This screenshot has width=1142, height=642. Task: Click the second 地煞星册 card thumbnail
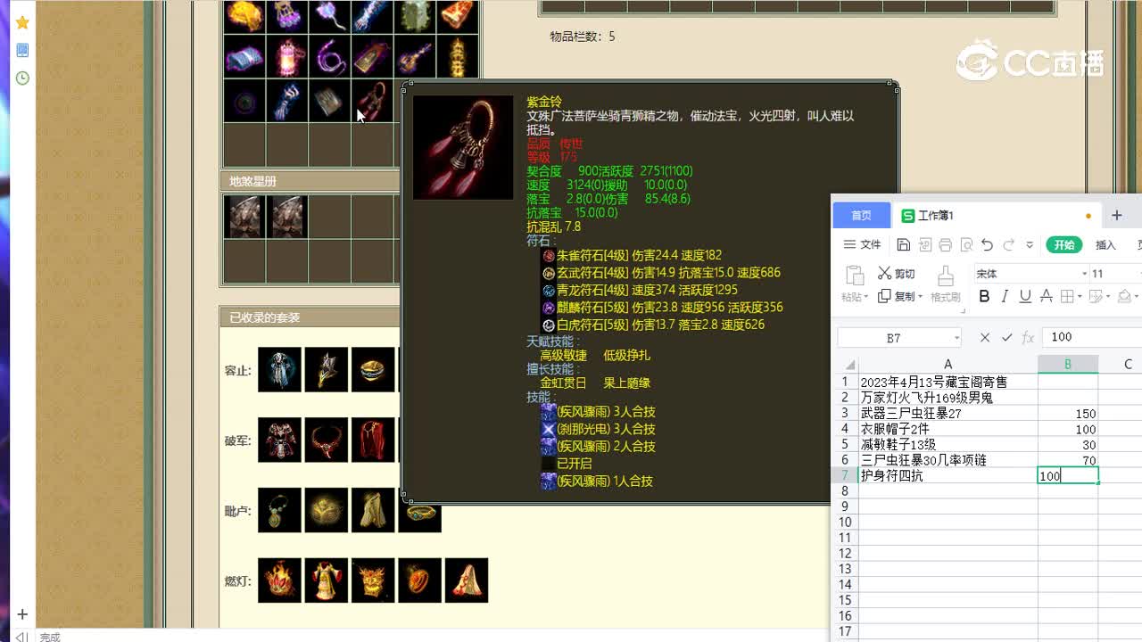[287, 217]
